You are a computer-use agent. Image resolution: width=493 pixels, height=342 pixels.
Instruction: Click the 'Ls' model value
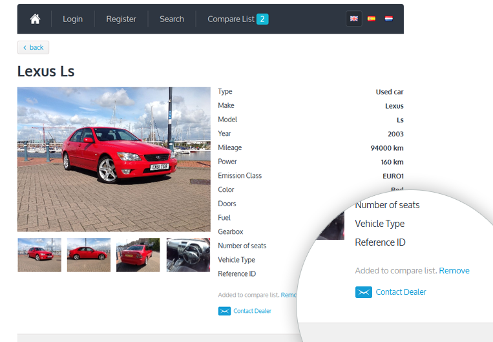[400, 120]
